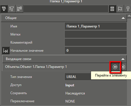Image resolution: width=131 pixels, height=106 pixels.
Task: Remove incoming link with X icon
Action: point(123,67)
